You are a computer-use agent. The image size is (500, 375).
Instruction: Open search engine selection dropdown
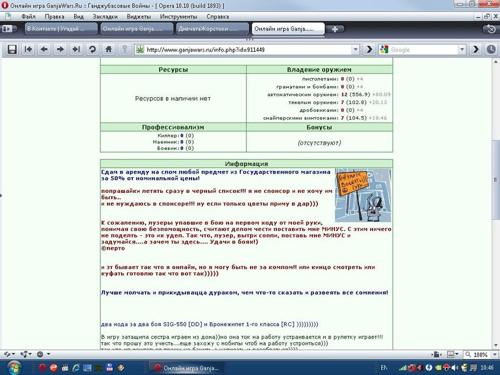[x=462, y=49]
